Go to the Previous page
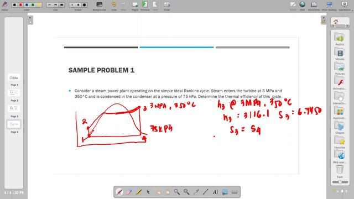 (145, 6)
